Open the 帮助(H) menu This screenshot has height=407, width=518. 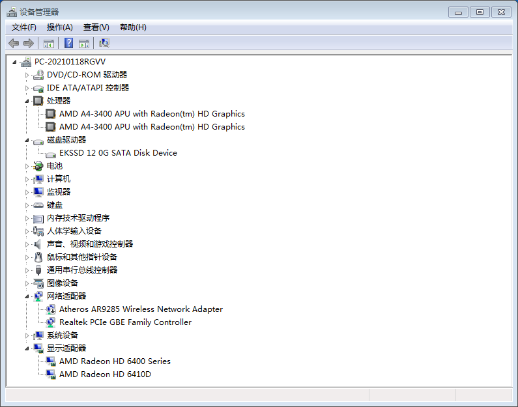tap(133, 27)
